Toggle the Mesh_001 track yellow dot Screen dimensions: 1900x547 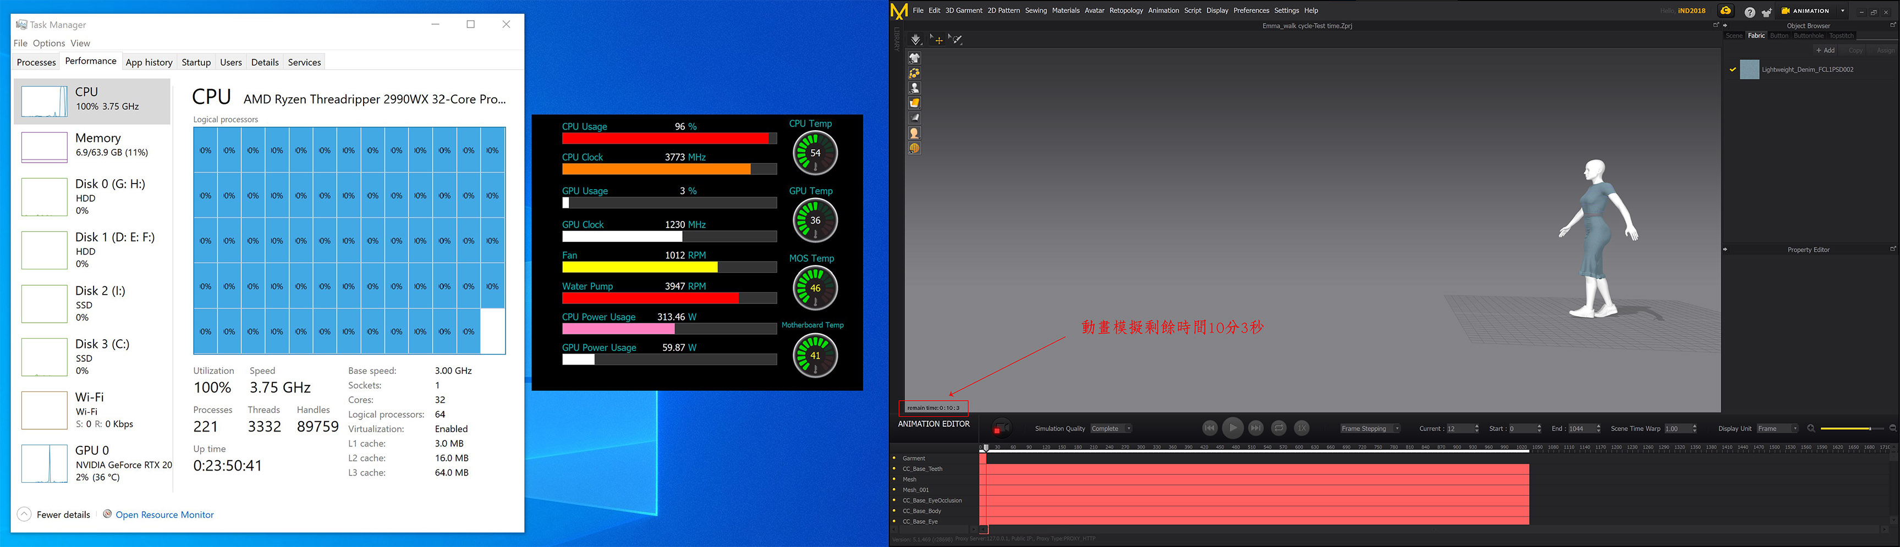point(894,489)
